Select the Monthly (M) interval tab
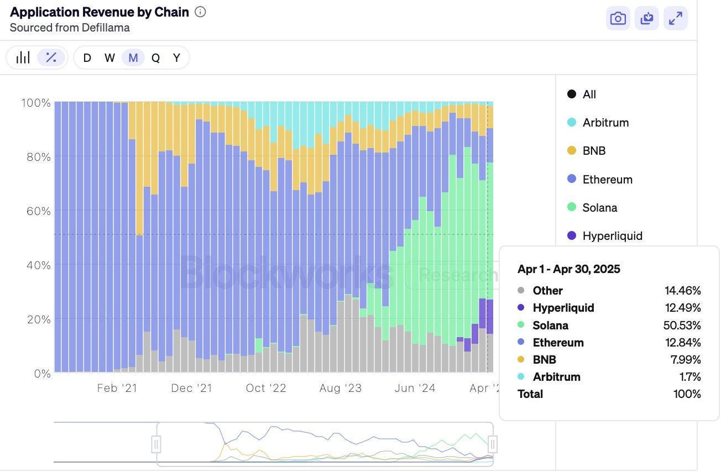Image resolution: width=721 pixels, height=472 pixels. tap(133, 57)
